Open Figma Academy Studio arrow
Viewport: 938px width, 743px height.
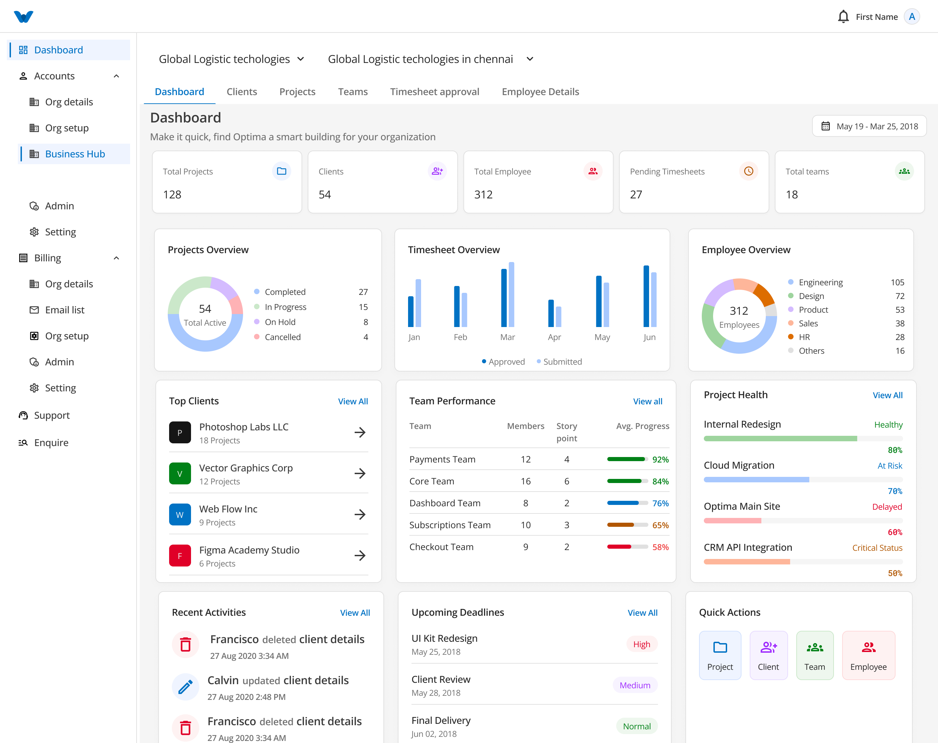pos(360,555)
